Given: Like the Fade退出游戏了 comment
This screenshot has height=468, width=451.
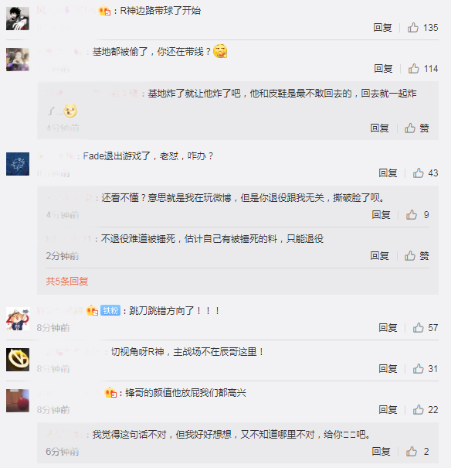Looking at the screenshot, I should click(x=426, y=173).
